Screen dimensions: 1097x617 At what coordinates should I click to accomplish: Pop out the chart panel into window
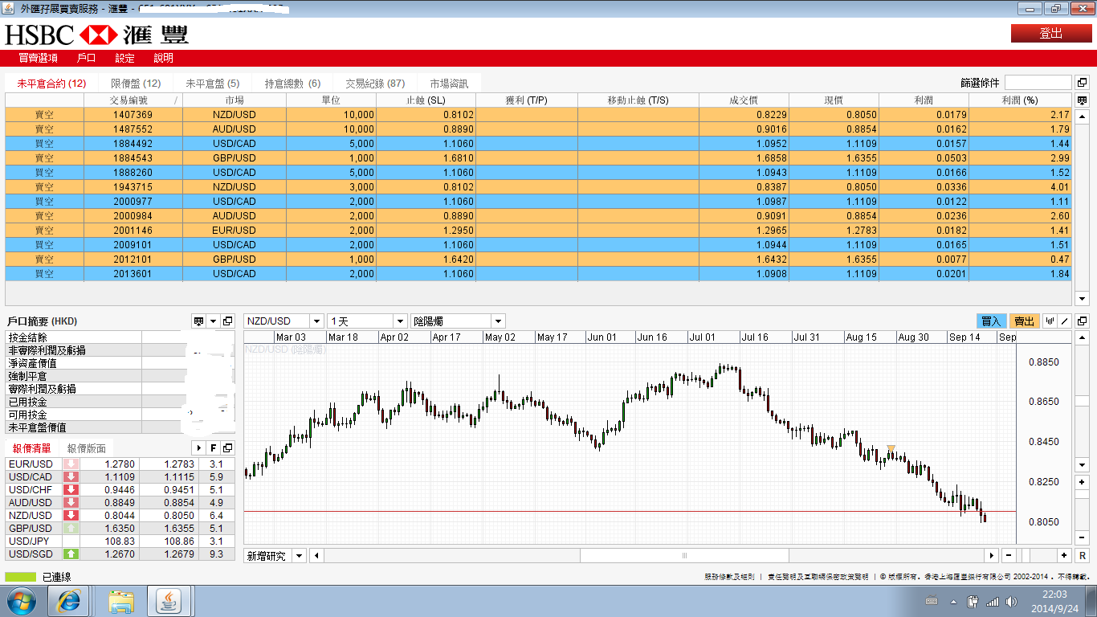pyautogui.click(x=1082, y=321)
